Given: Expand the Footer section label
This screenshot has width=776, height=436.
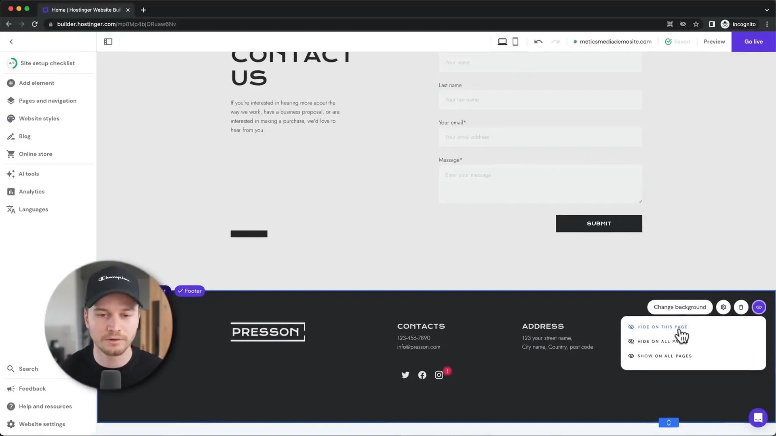Looking at the screenshot, I should coord(189,291).
